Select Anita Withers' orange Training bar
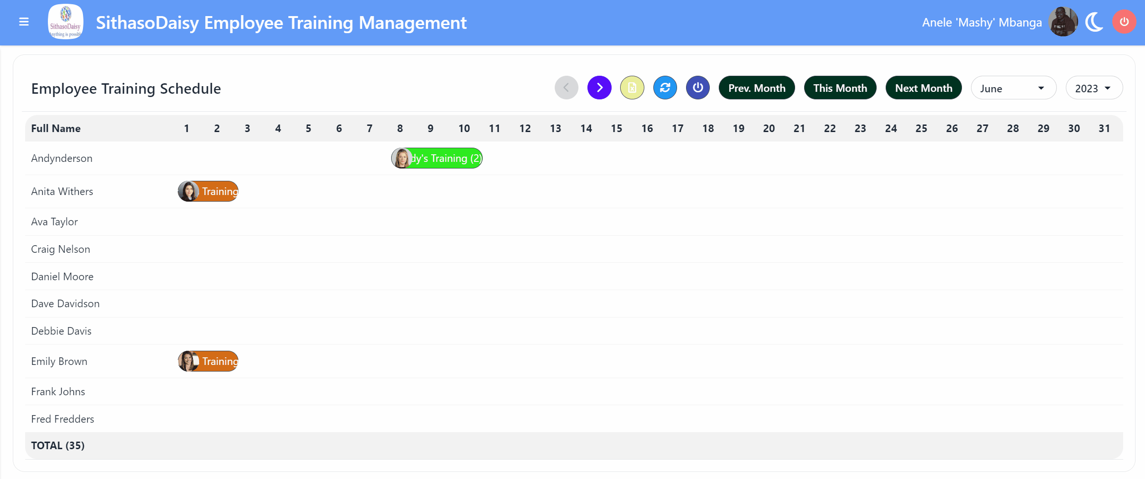This screenshot has height=479, width=1145. coord(208,191)
